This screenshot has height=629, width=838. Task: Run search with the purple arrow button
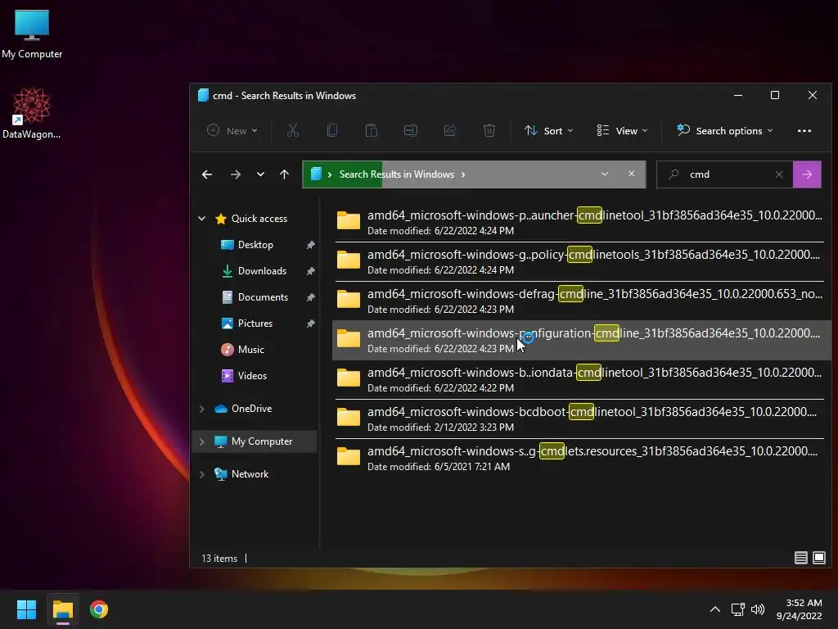point(807,174)
